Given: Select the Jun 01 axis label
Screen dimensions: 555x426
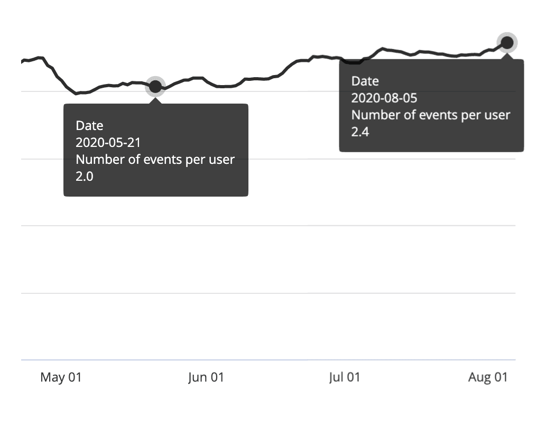Looking at the screenshot, I should [x=206, y=377].
